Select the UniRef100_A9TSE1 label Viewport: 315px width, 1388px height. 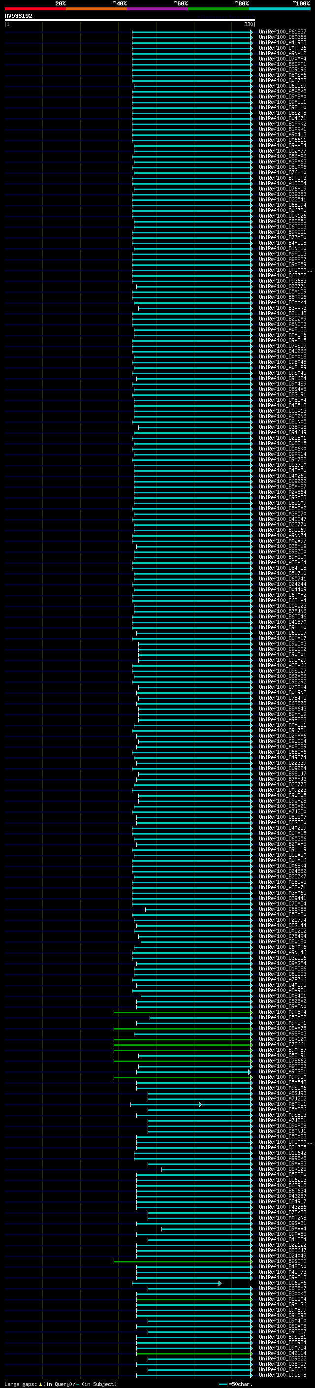point(282,1072)
